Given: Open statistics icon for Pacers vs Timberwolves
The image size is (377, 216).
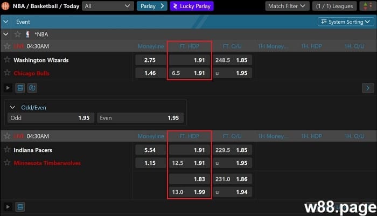Looking at the screenshot, I should pyautogui.click(x=20, y=207).
